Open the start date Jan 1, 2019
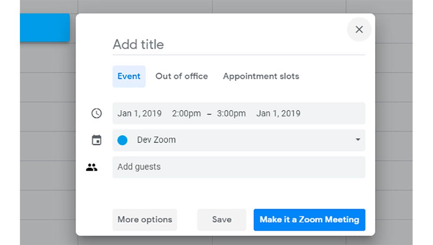 coord(139,114)
